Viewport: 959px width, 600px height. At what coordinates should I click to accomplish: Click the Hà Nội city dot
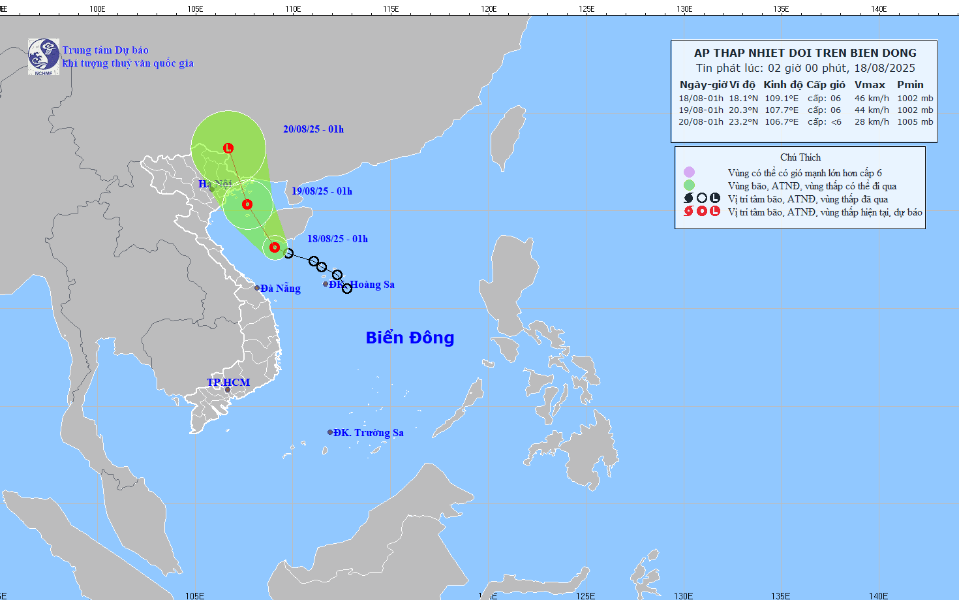pos(211,189)
